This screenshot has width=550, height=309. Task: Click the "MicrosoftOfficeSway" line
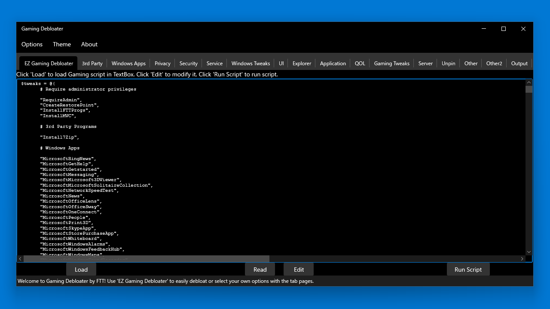71,207
